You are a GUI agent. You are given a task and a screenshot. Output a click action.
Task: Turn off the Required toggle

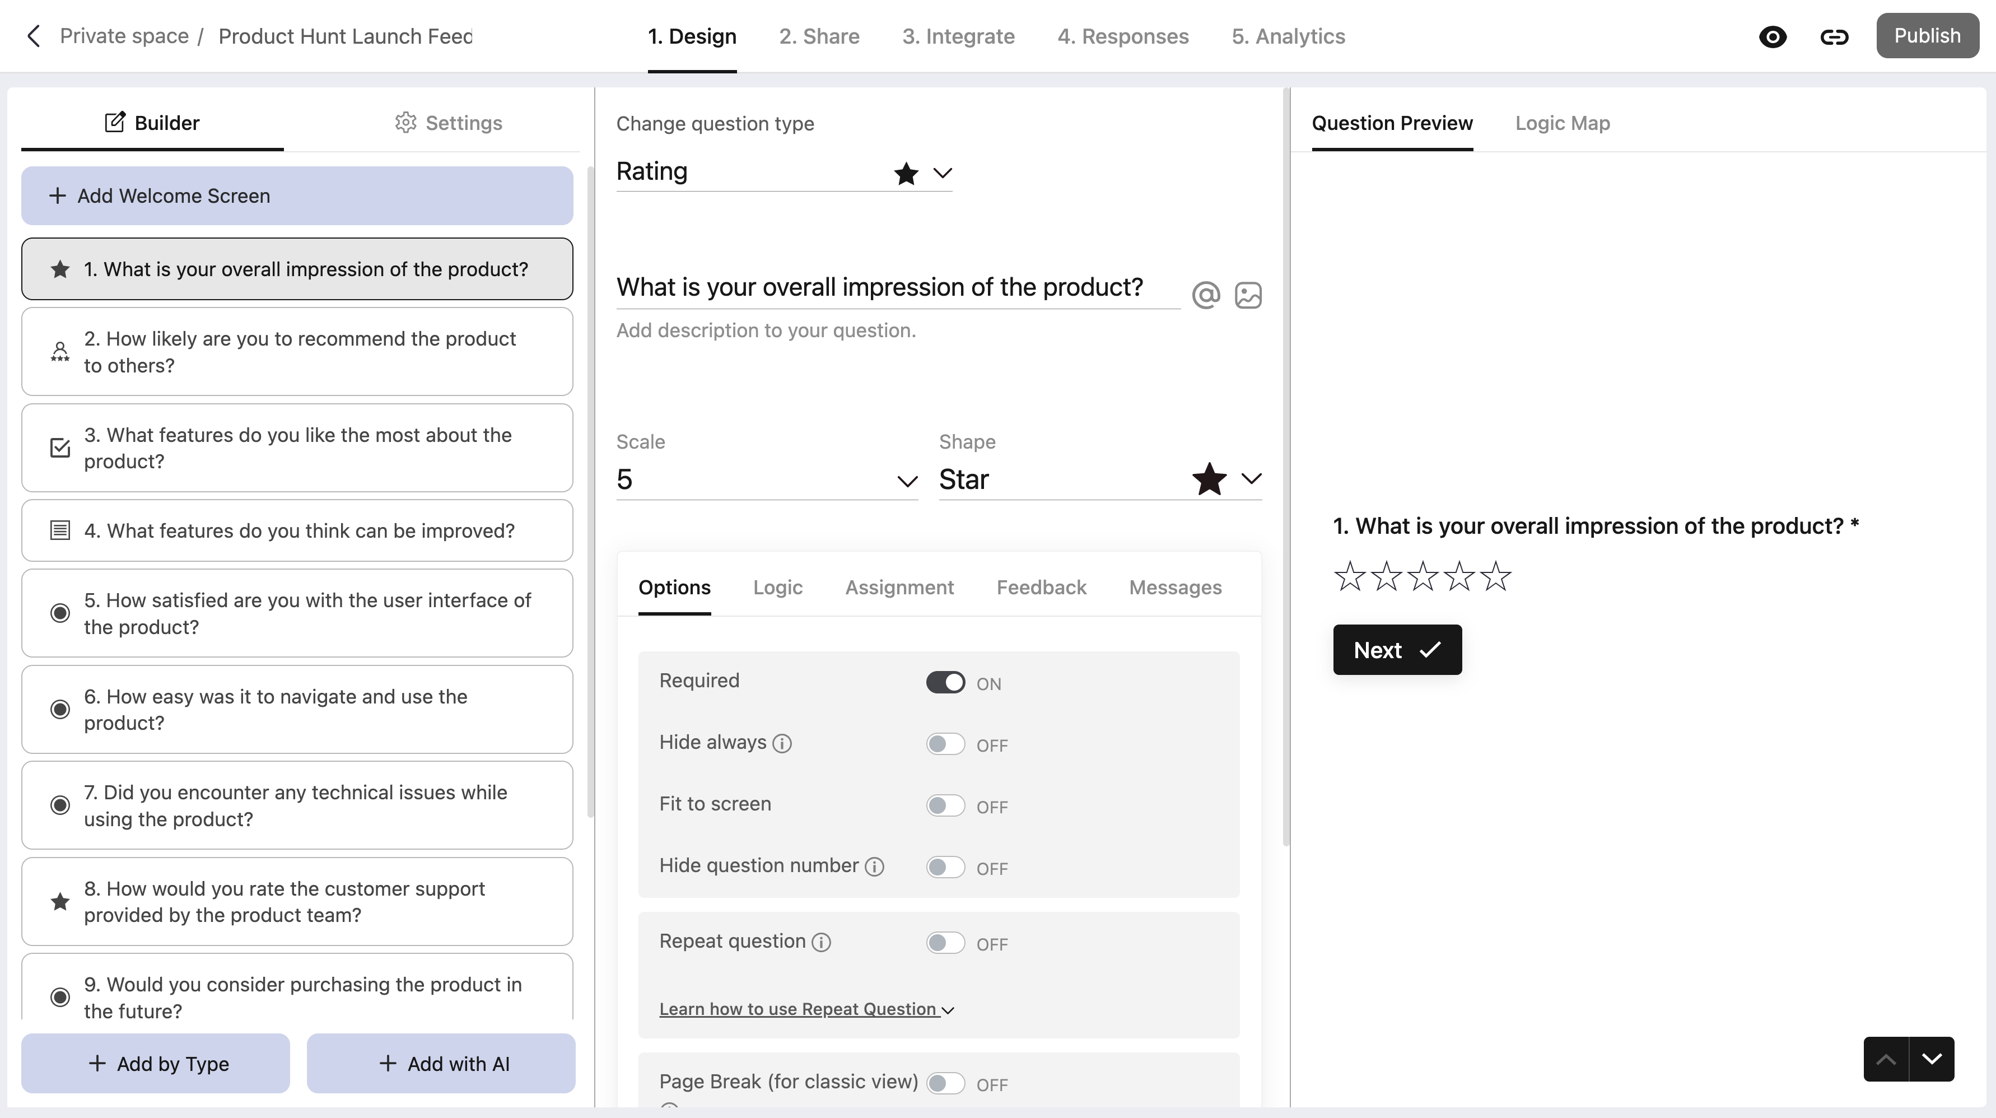945,683
